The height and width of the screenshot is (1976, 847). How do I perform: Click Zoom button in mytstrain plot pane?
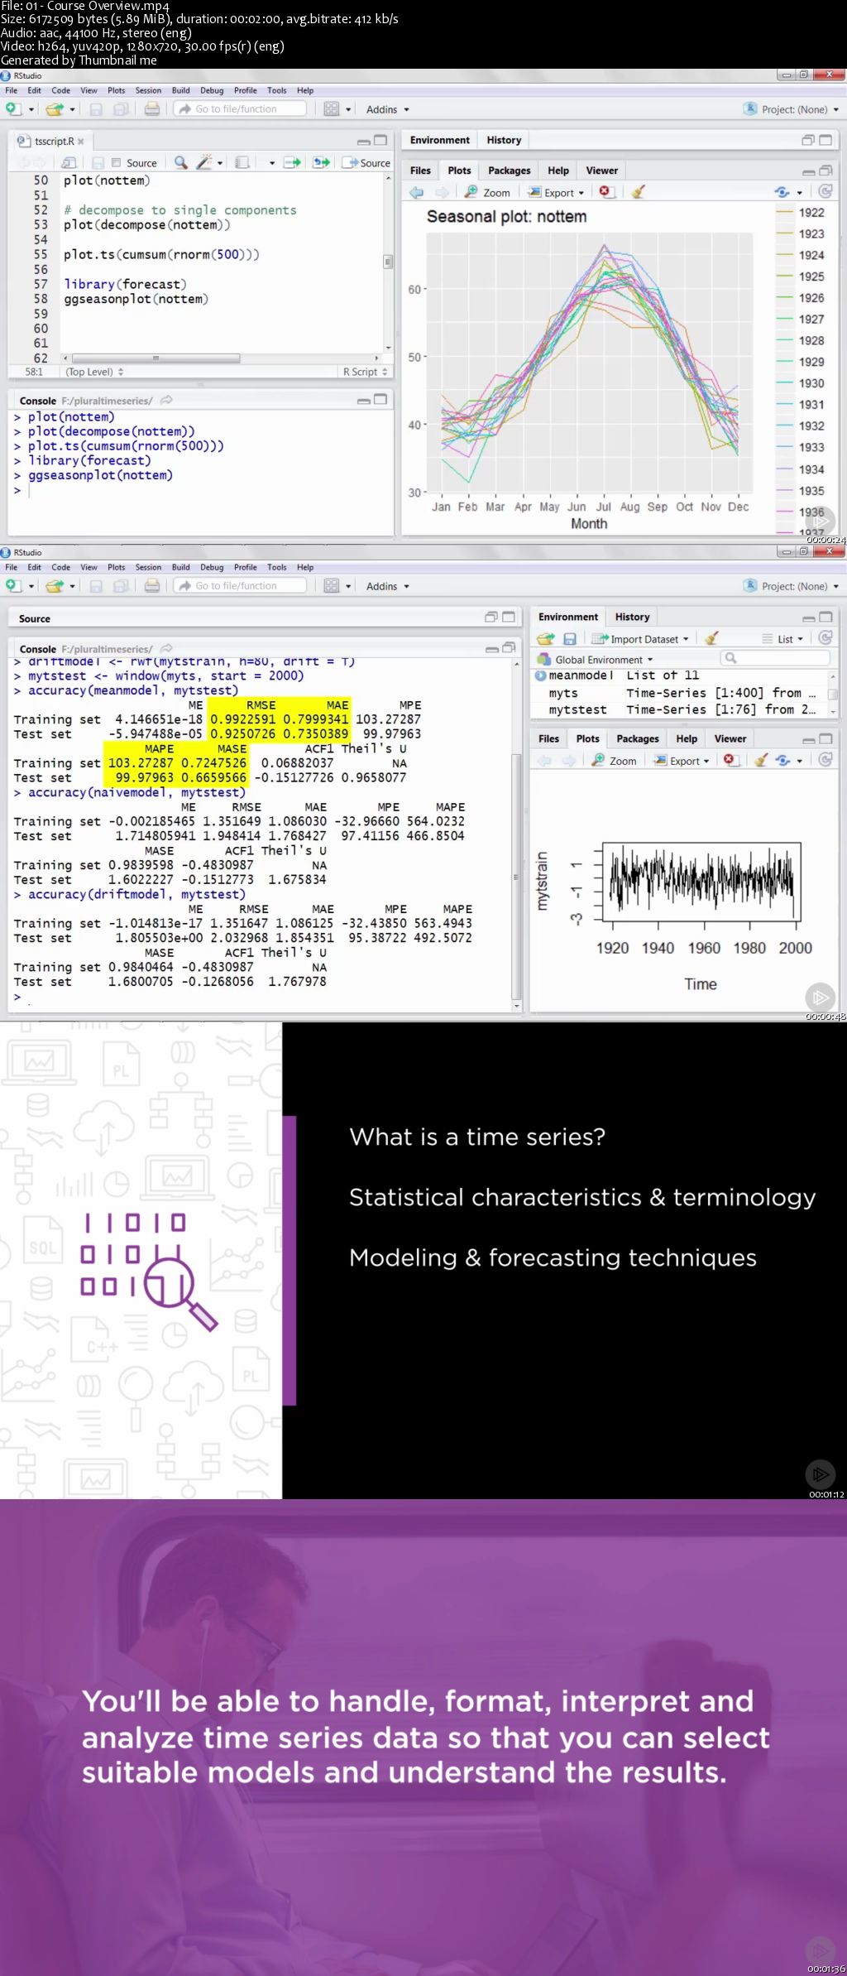(x=614, y=760)
